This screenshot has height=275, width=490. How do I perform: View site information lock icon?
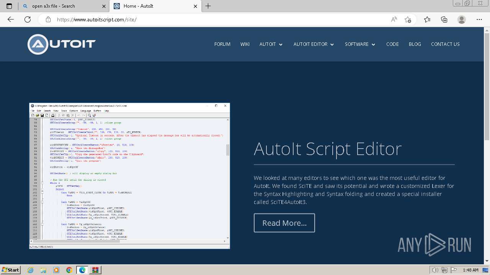[x=48, y=19]
